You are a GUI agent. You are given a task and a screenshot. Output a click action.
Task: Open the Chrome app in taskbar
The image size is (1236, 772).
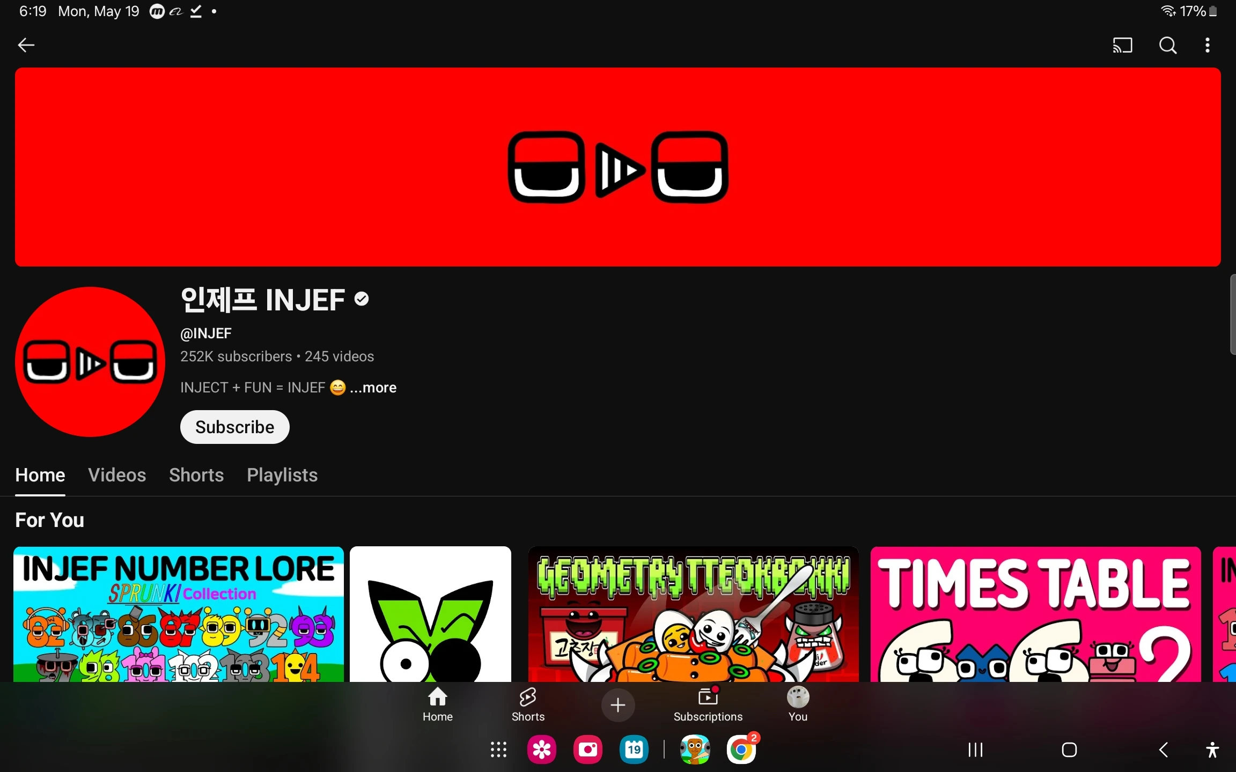click(x=741, y=749)
